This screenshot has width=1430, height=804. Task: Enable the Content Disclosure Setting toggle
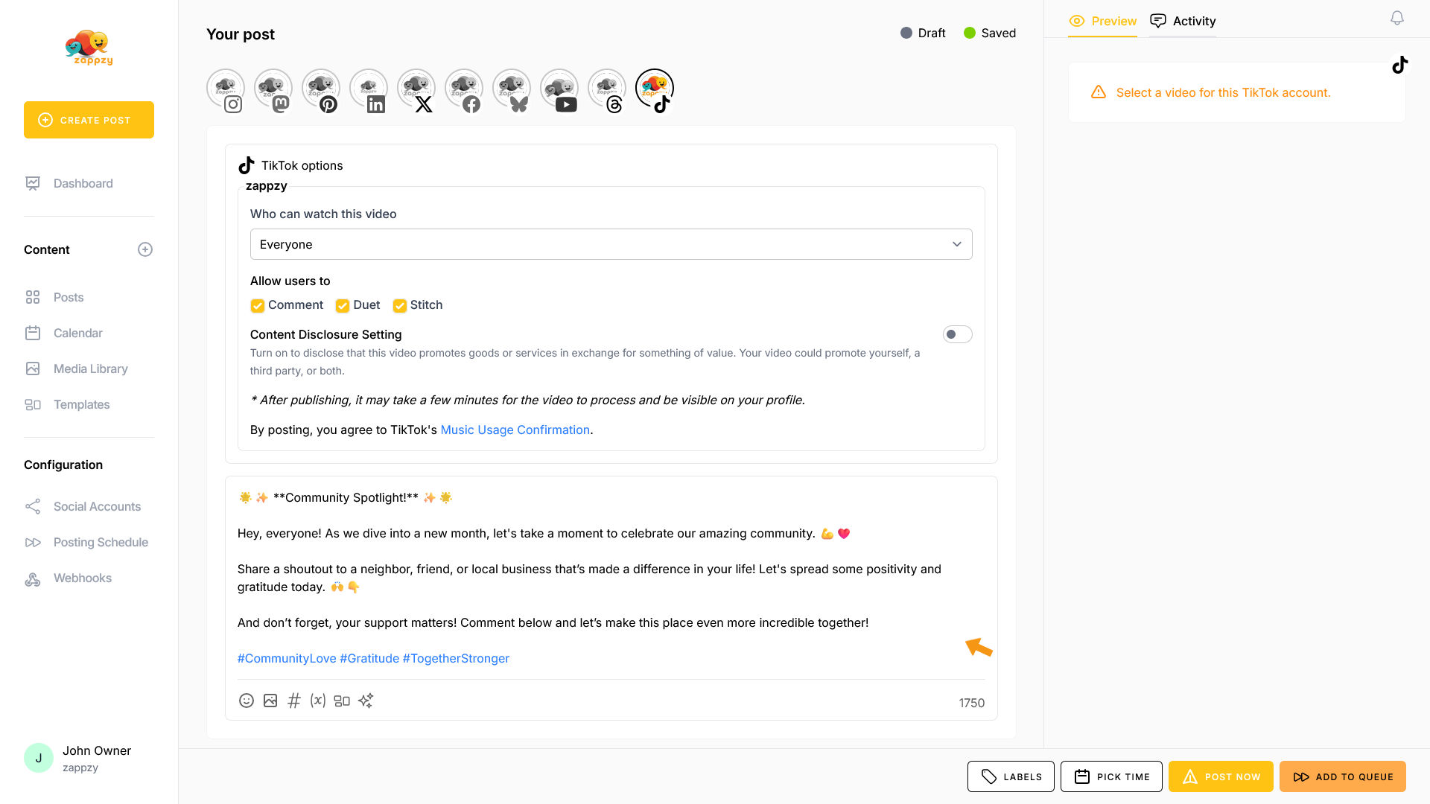point(957,334)
